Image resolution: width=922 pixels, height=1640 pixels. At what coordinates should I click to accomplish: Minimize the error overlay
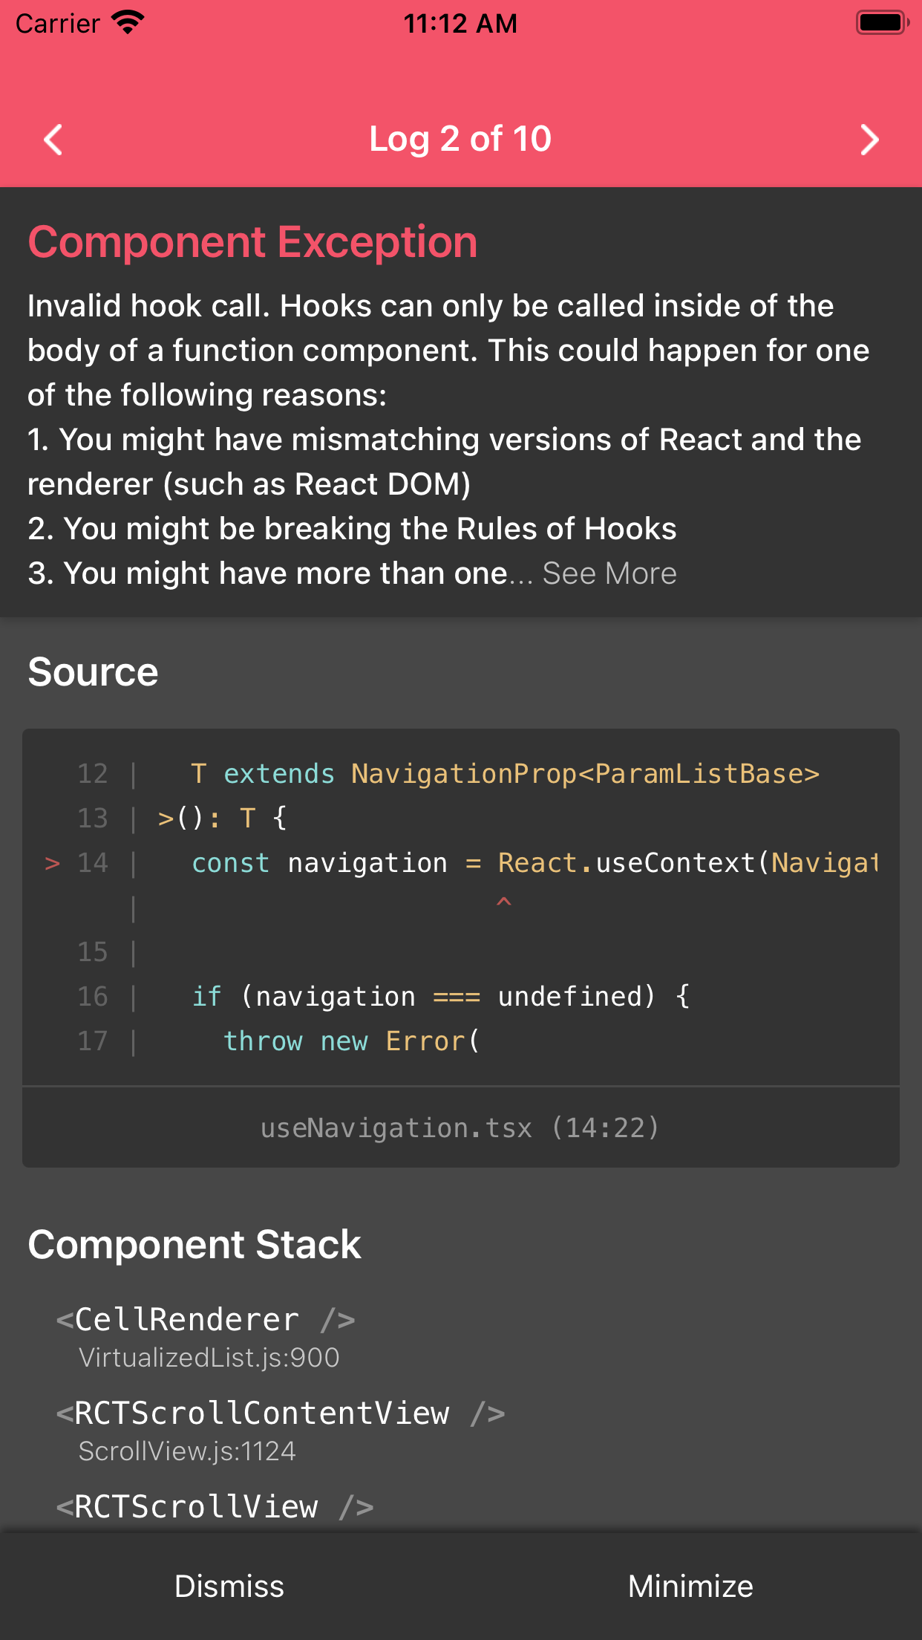(x=690, y=1586)
